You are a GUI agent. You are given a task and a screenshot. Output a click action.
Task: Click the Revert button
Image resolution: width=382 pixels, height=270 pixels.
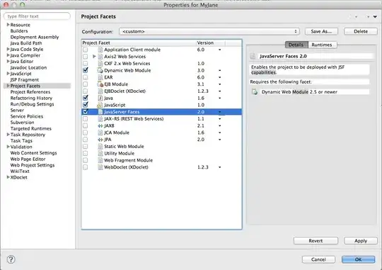pyautogui.click(x=316, y=241)
